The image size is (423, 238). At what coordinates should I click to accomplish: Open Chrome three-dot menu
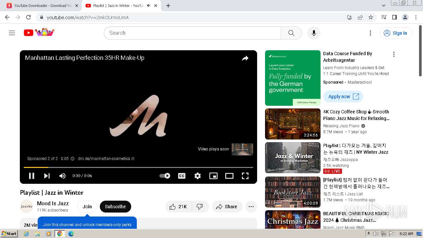pos(416,17)
